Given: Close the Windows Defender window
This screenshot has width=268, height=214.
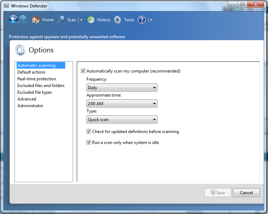Looking at the screenshot, I should 256,5.
